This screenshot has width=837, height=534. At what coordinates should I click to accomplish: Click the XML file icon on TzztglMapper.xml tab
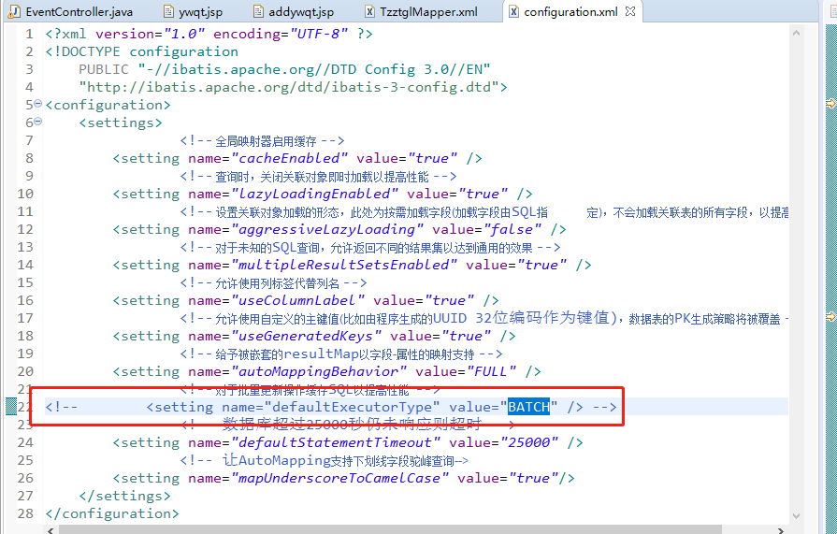pyautogui.click(x=370, y=12)
